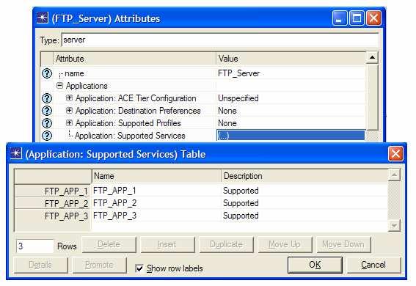Click help icon for Supported Profiles row
Image resolution: width=416 pixels, height=286 pixels.
47,123
